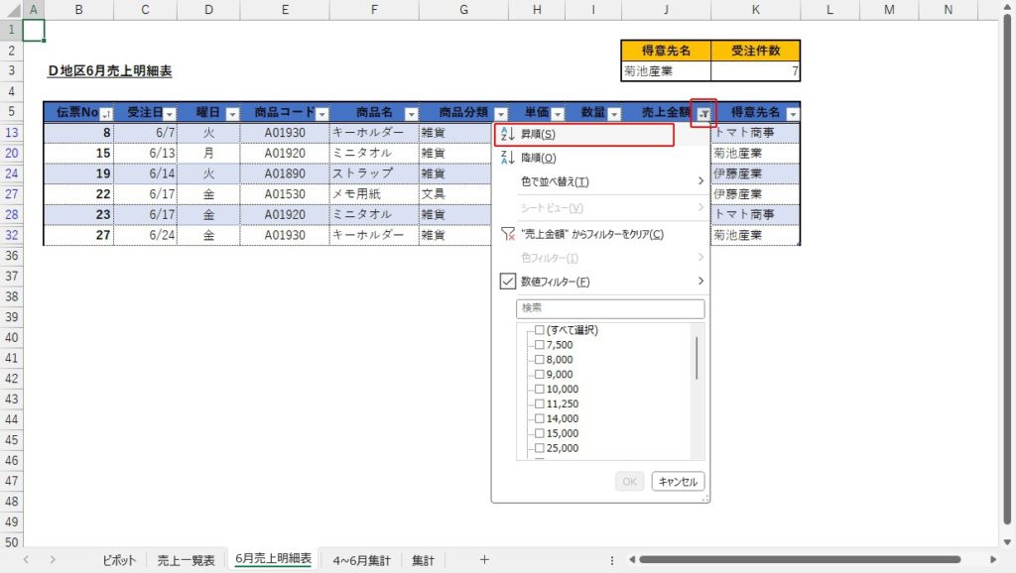The height and width of the screenshot is (573, 1016).
Task: Click the filter value list scrollbar
Action: (697, 359)
